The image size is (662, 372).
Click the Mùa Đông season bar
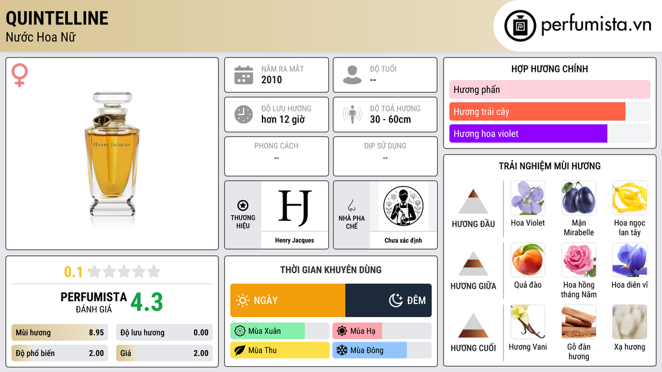pos(382,350)
